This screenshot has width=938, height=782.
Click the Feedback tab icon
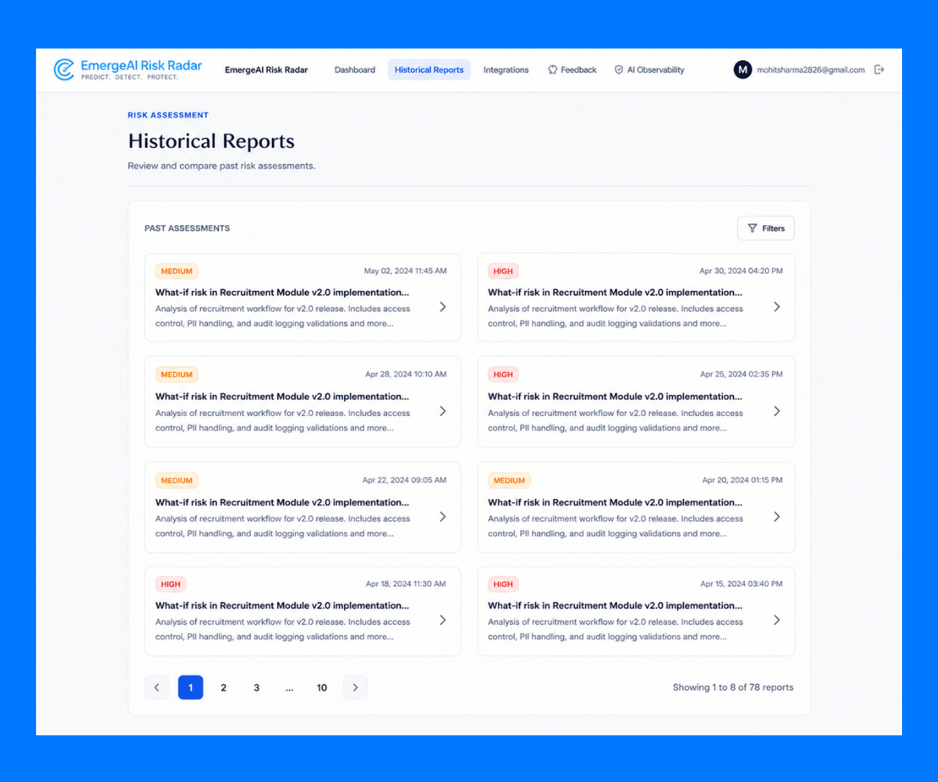click(552, 70)
